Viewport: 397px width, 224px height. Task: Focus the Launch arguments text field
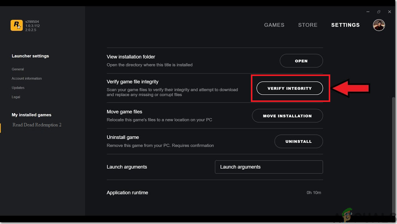click(269, 167)
